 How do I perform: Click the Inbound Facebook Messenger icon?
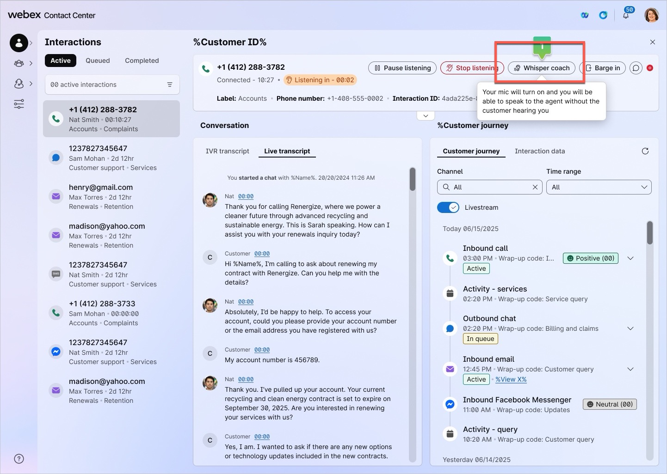coord(450,404)
